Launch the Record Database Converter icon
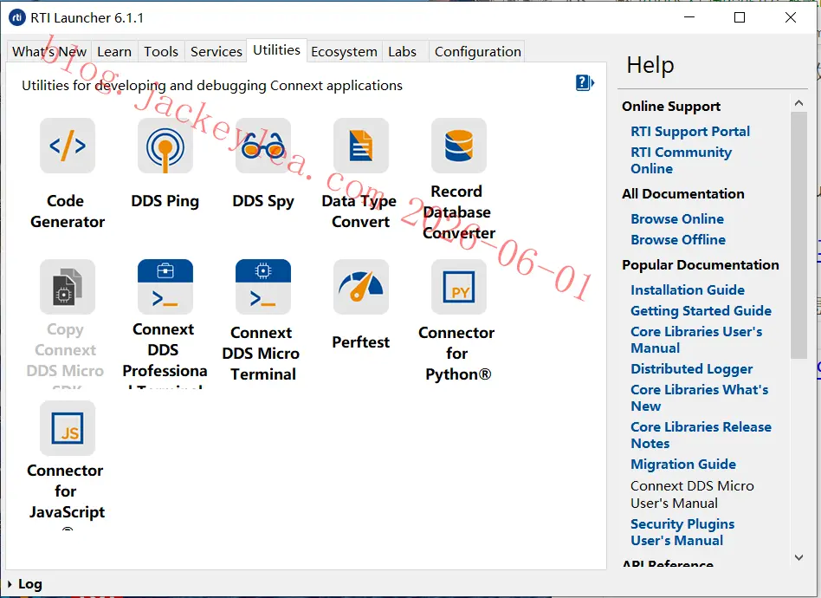 (459, 146)
